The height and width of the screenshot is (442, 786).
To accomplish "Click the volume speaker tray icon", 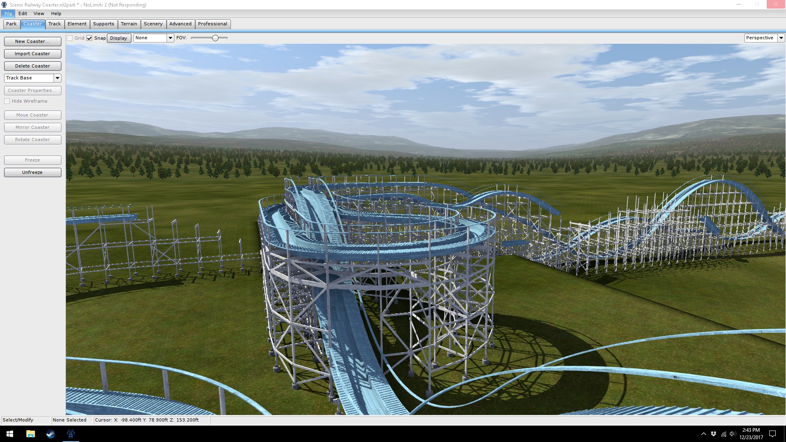I will [x=732, y=434].
